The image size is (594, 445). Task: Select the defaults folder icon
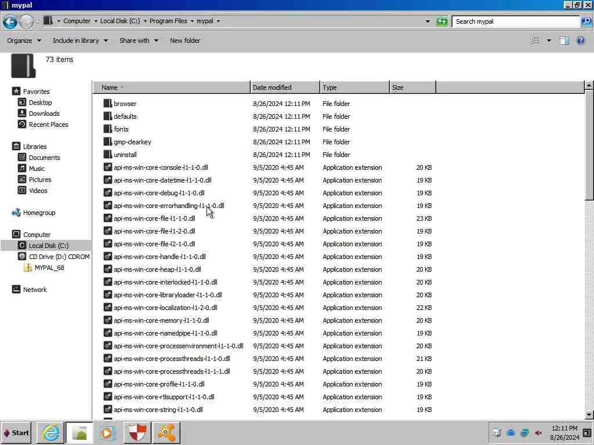click(107, 116)
